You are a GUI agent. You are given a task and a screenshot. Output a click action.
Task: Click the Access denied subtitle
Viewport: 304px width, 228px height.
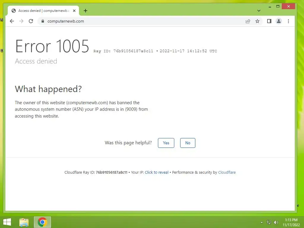click(x=36, y=61)
